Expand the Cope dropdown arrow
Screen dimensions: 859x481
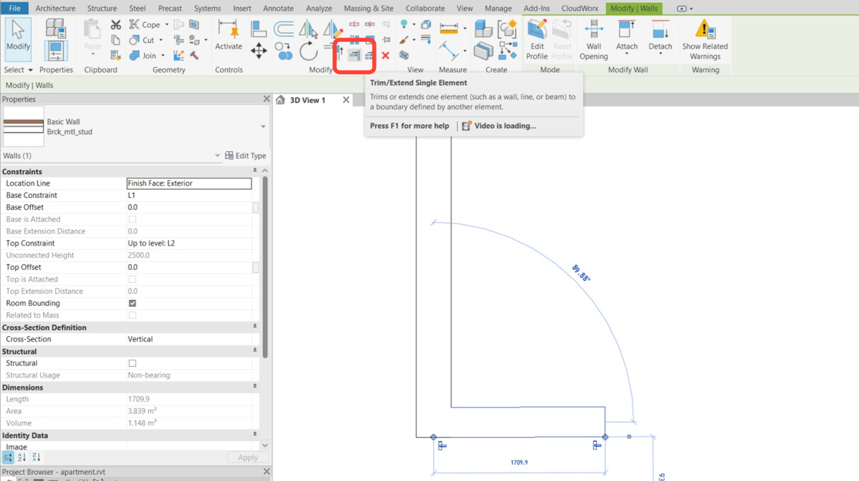pyautogui.click(x=166, y=24)
